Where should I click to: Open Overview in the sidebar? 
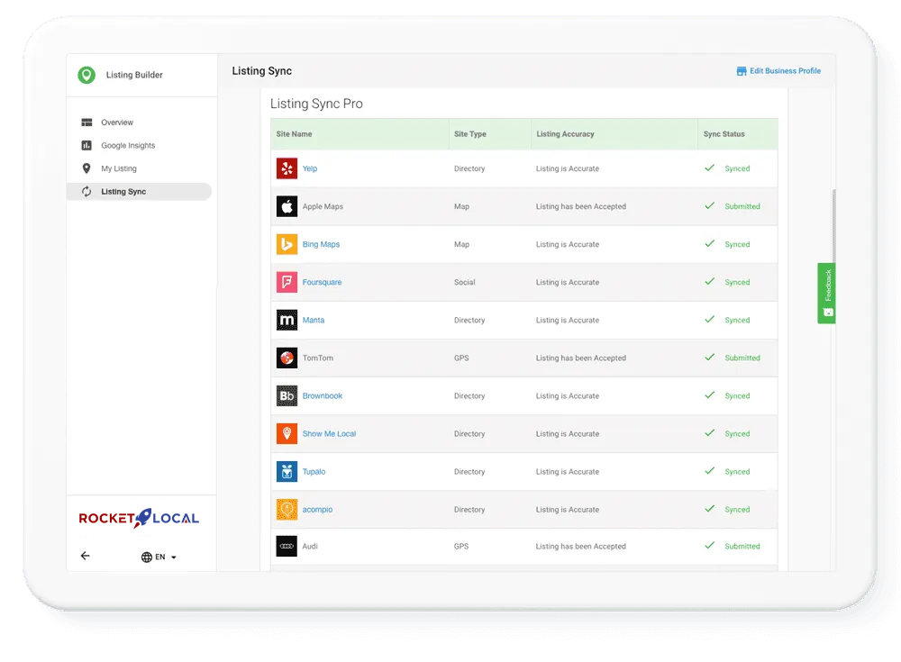pos(116,122)
